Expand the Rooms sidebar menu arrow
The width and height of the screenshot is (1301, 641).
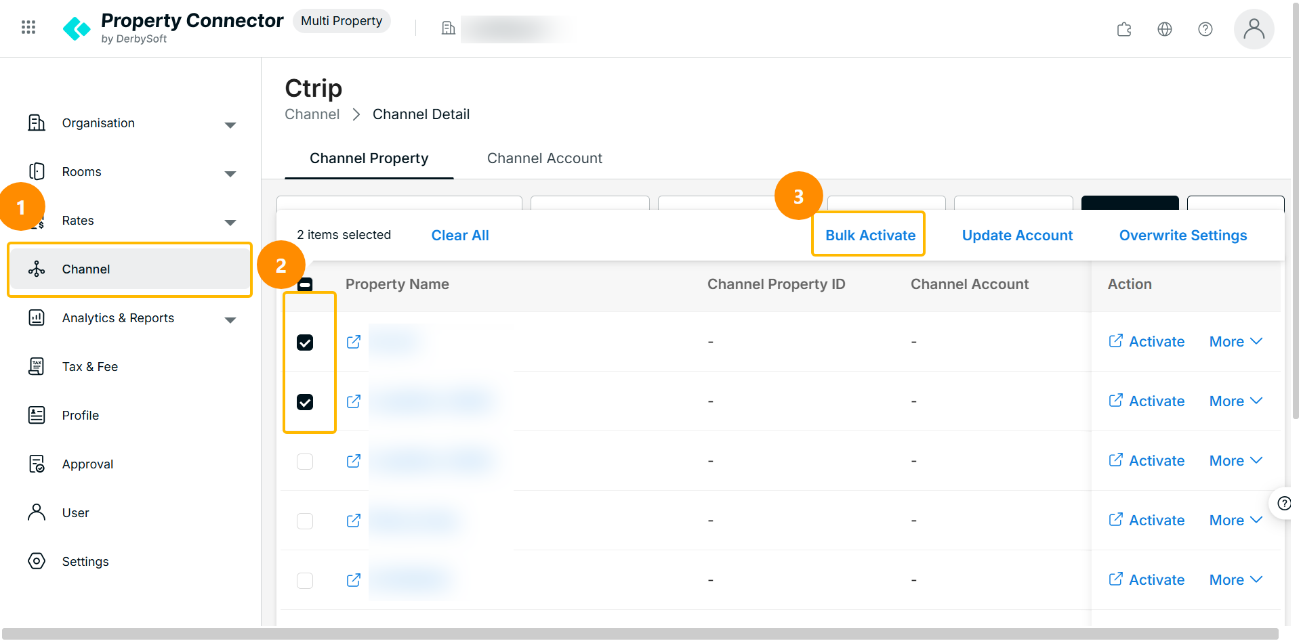(x=230, y=174)
